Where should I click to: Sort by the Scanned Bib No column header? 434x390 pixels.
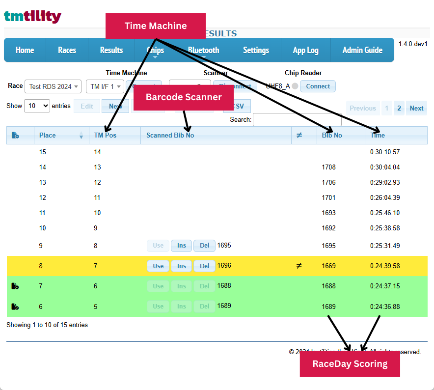(x=170, y=135)
